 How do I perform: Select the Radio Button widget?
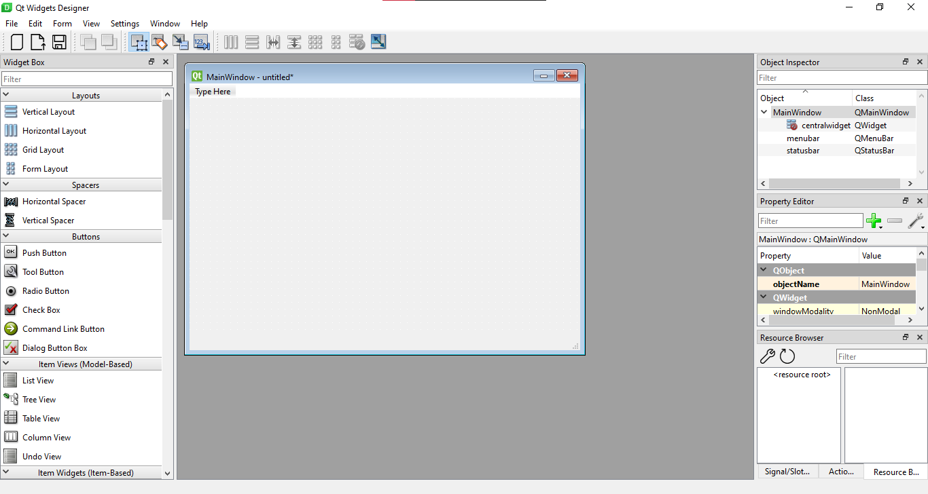[x=46, y=291]
